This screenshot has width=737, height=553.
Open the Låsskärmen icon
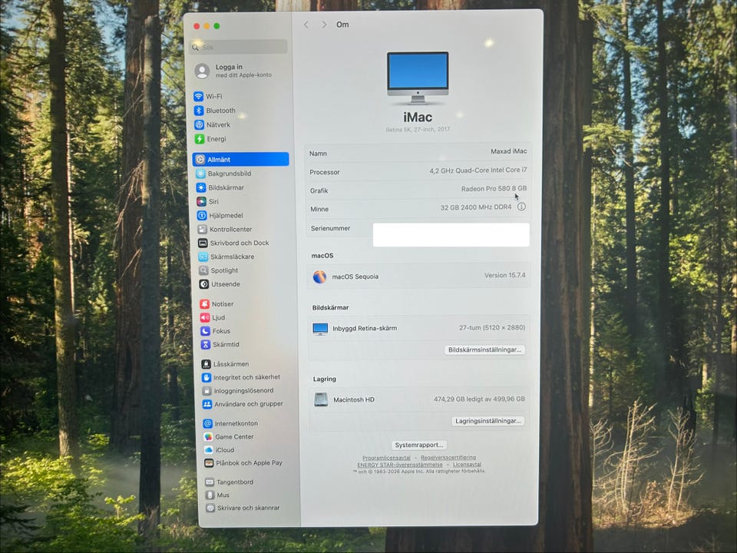tap(206, 364)
